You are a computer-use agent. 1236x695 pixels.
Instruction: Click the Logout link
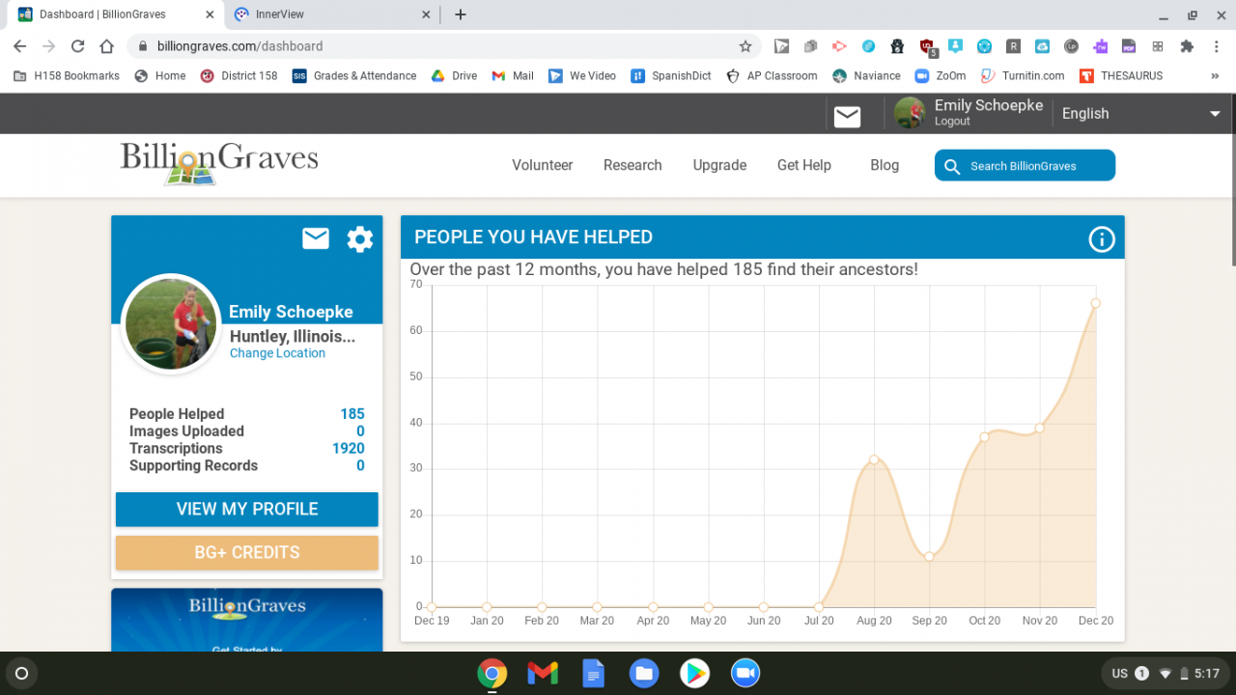[x=952, y=122]
